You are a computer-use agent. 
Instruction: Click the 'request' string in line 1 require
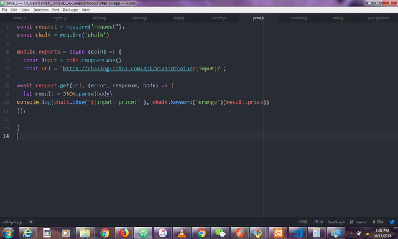pos(104,27)
